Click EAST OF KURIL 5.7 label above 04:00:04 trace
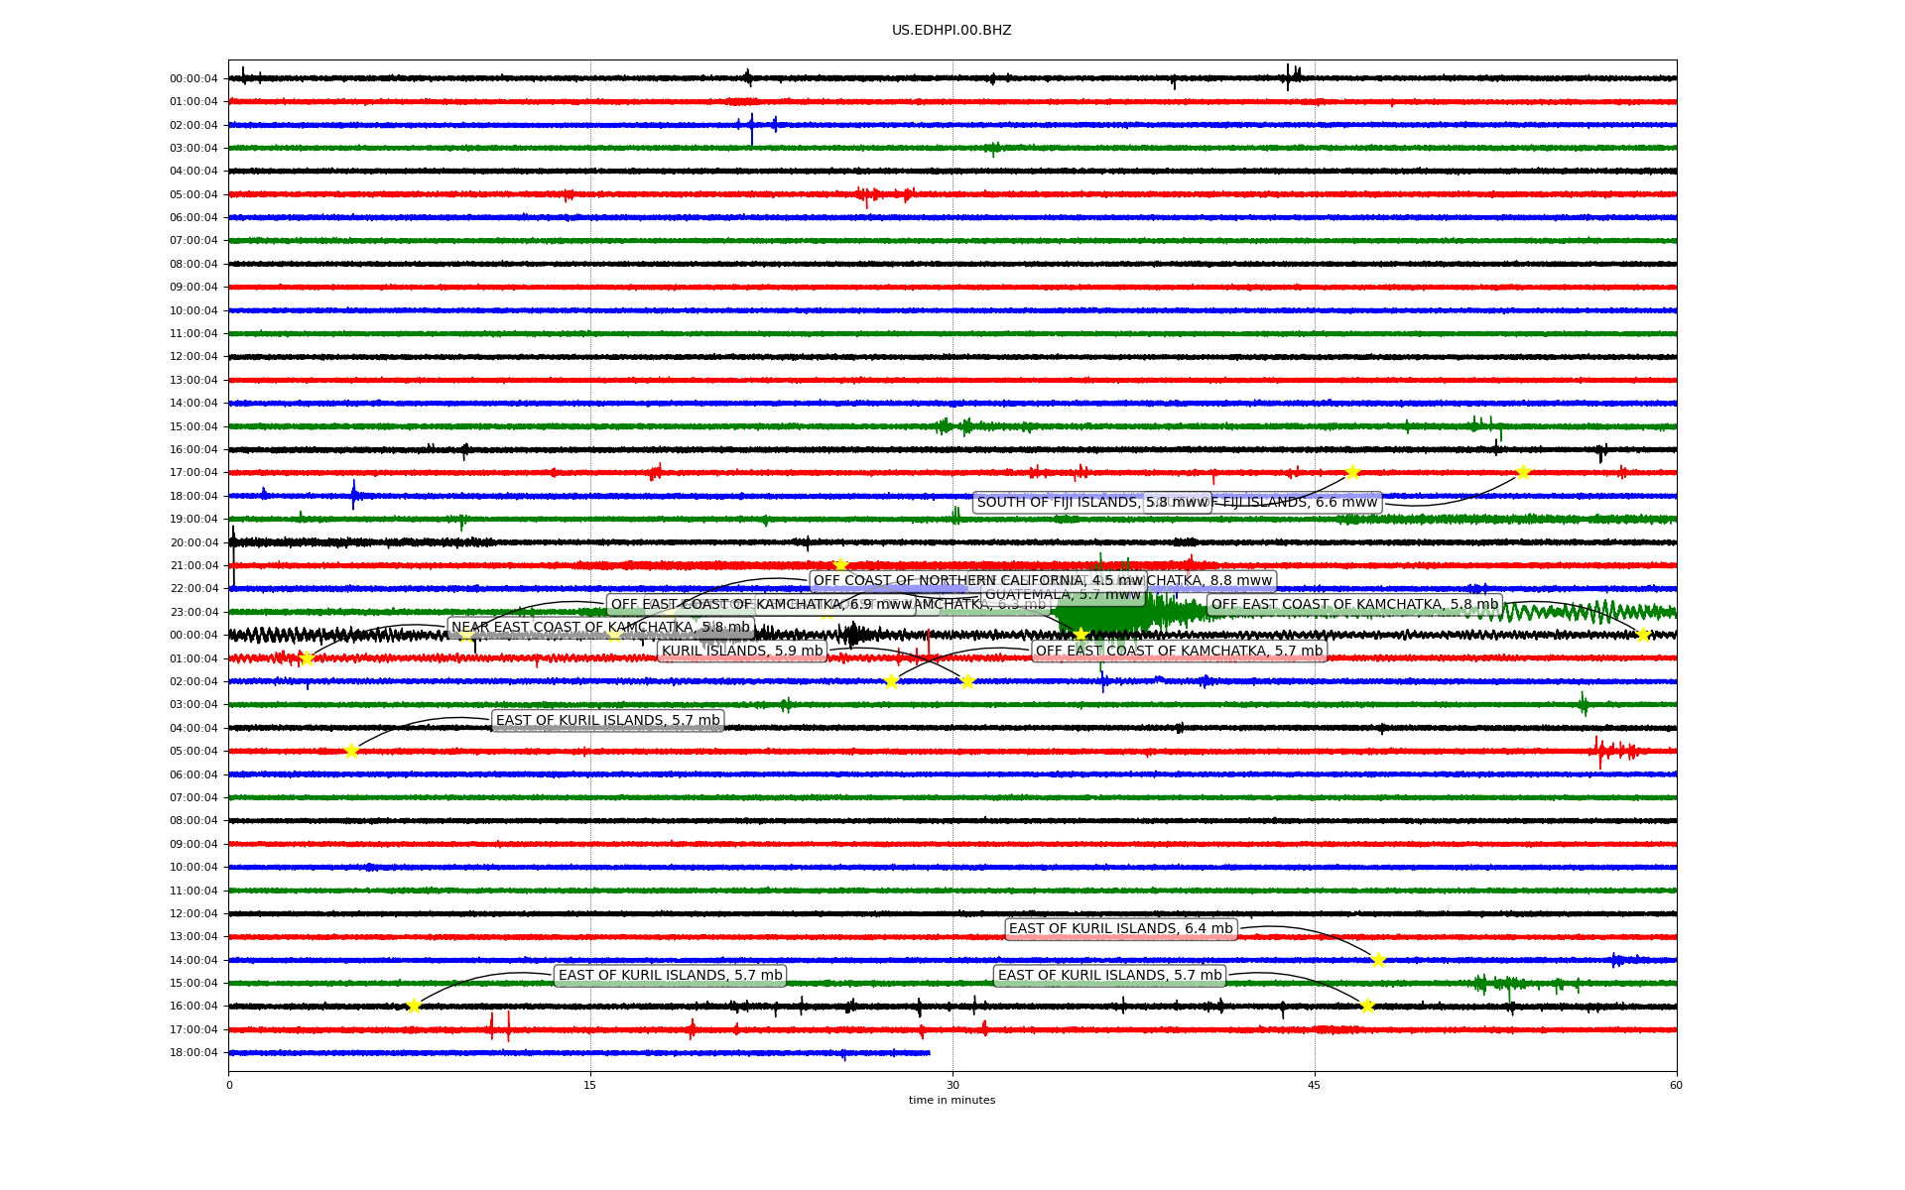Image resolution: width=1905 pixels, height=1190 pixels. 607,721
